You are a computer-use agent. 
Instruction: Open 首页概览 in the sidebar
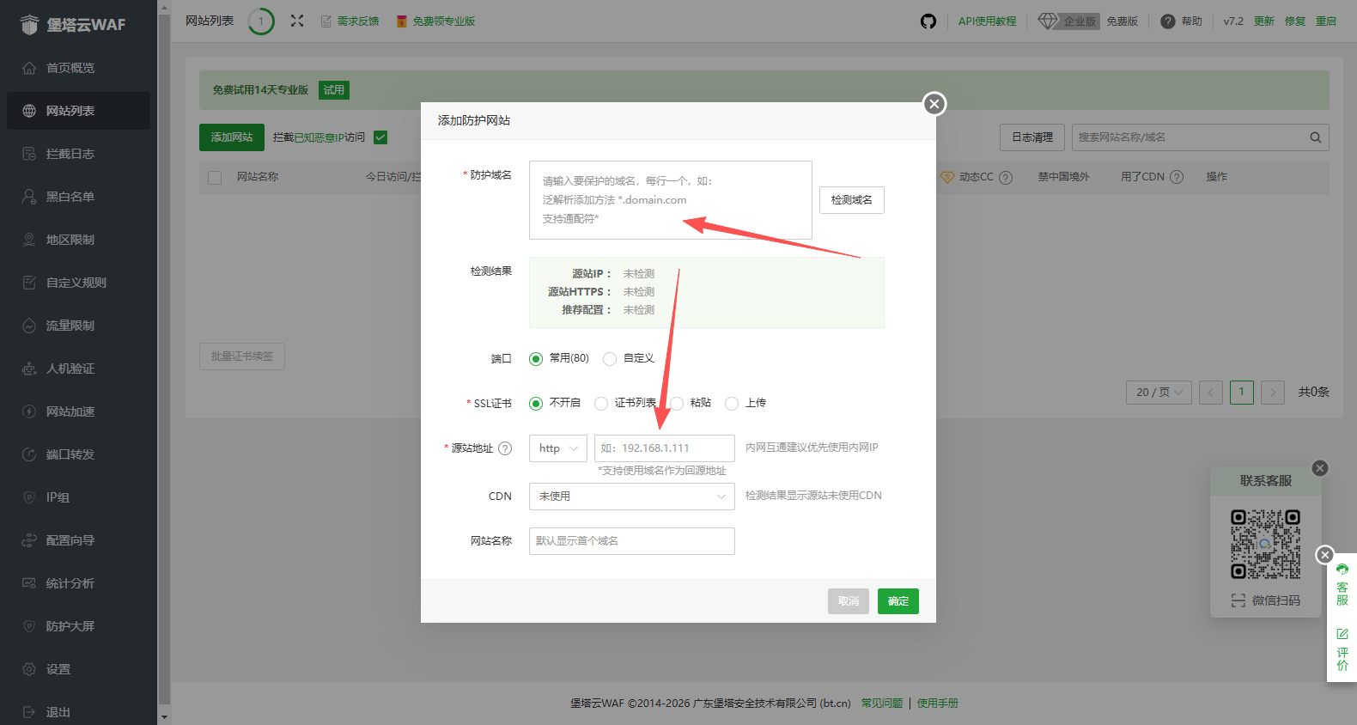pos(78,68)
